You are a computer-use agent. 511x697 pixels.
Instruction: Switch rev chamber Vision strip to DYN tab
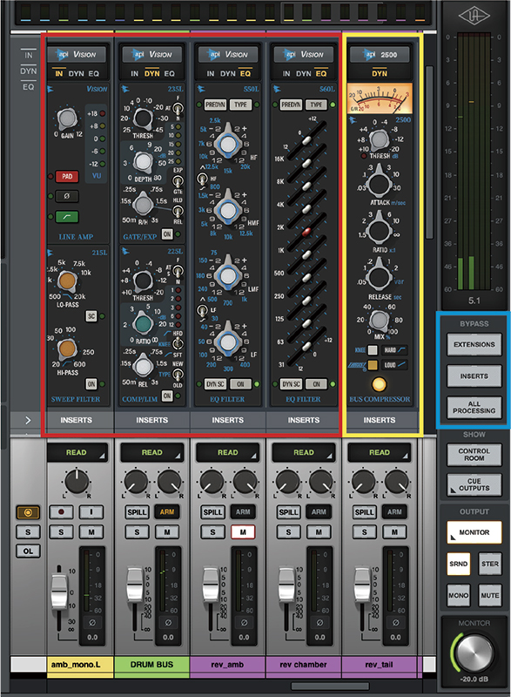[304, 74]
